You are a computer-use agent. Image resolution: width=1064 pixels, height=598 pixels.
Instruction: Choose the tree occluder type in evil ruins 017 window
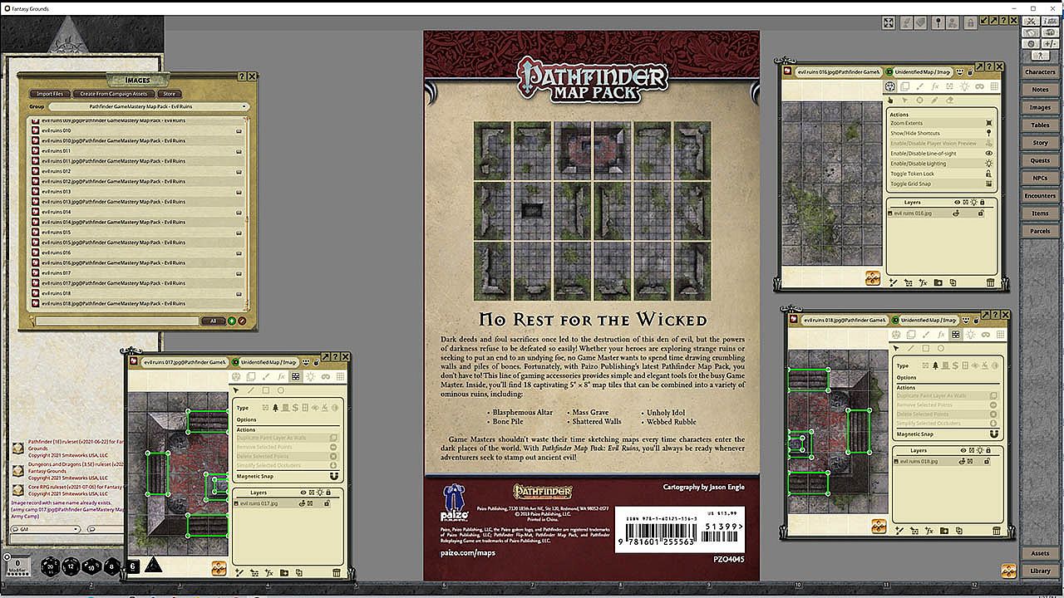pos(274,408)
